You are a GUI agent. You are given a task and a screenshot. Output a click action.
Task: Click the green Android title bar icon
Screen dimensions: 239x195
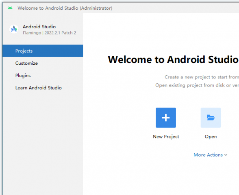[10, 8]
